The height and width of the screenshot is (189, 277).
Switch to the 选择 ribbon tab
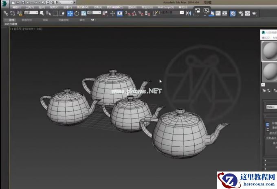pos(45,20)
